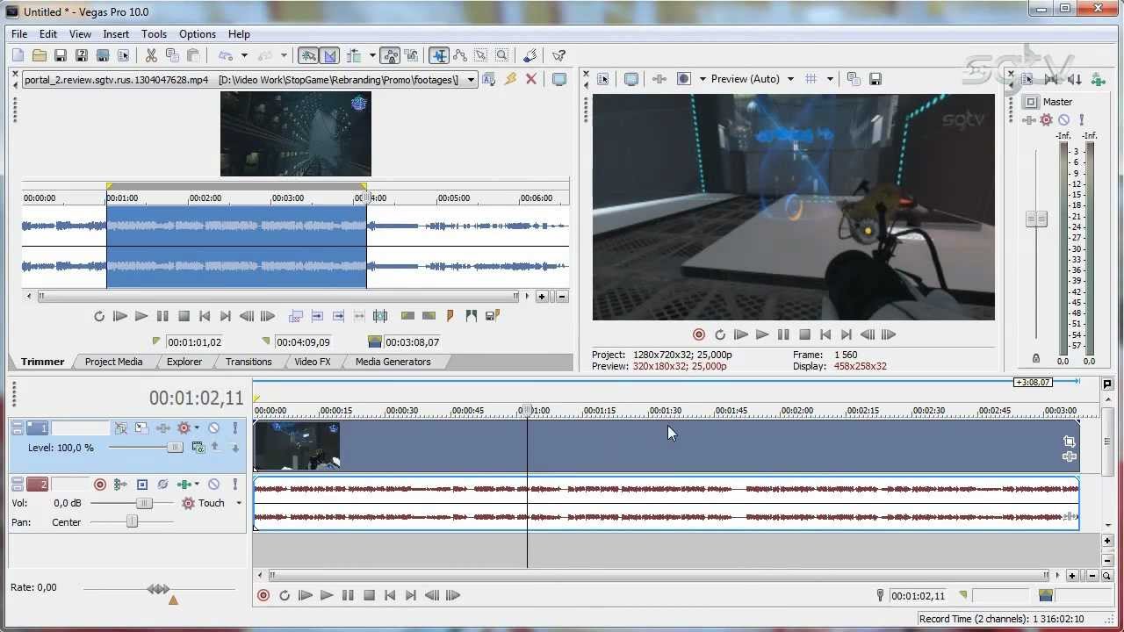Open the Trimmer media file dropdown
1124x632 pixels.
(x=471, y=80)
